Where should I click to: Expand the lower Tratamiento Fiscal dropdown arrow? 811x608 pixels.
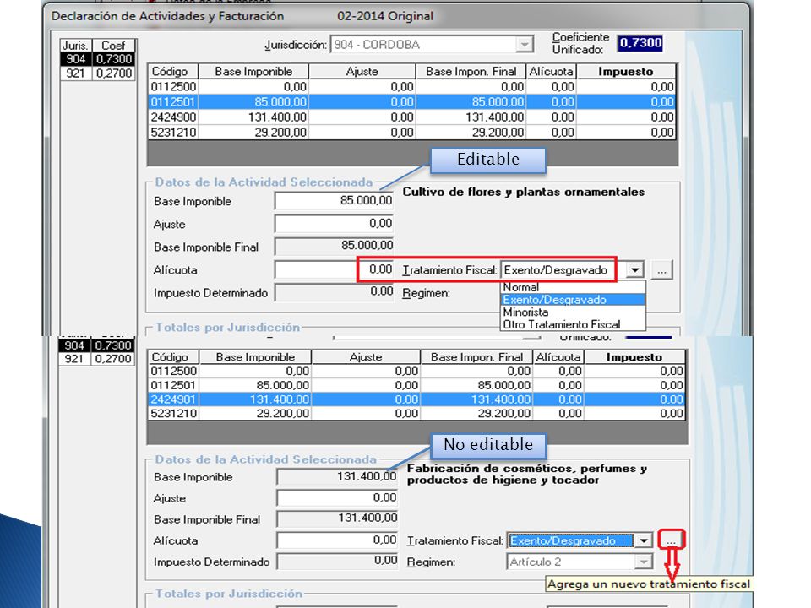tap(644, 540)
